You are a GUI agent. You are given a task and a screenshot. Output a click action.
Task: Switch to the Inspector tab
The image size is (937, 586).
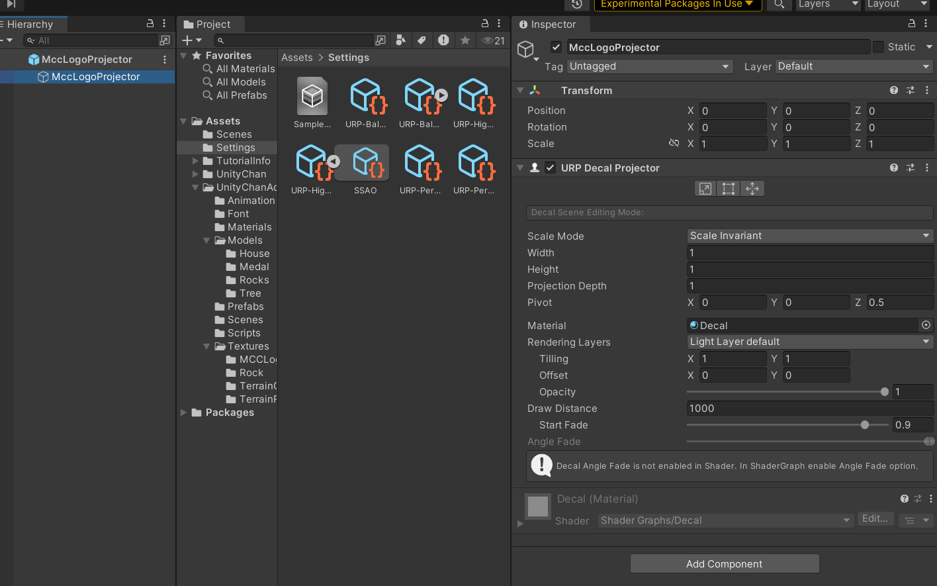[x=548, y=24]
